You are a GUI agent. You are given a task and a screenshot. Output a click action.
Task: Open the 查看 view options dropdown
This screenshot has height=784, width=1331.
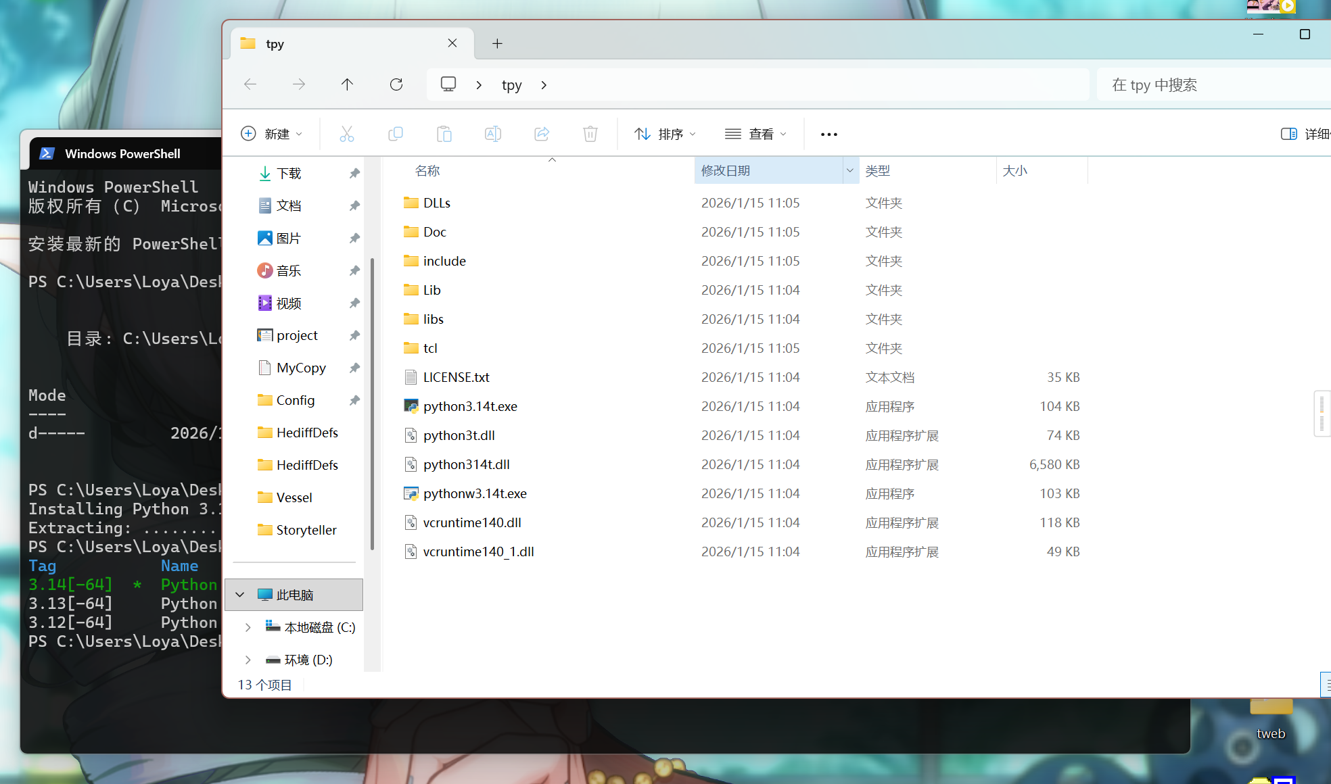tap(755, 133)
